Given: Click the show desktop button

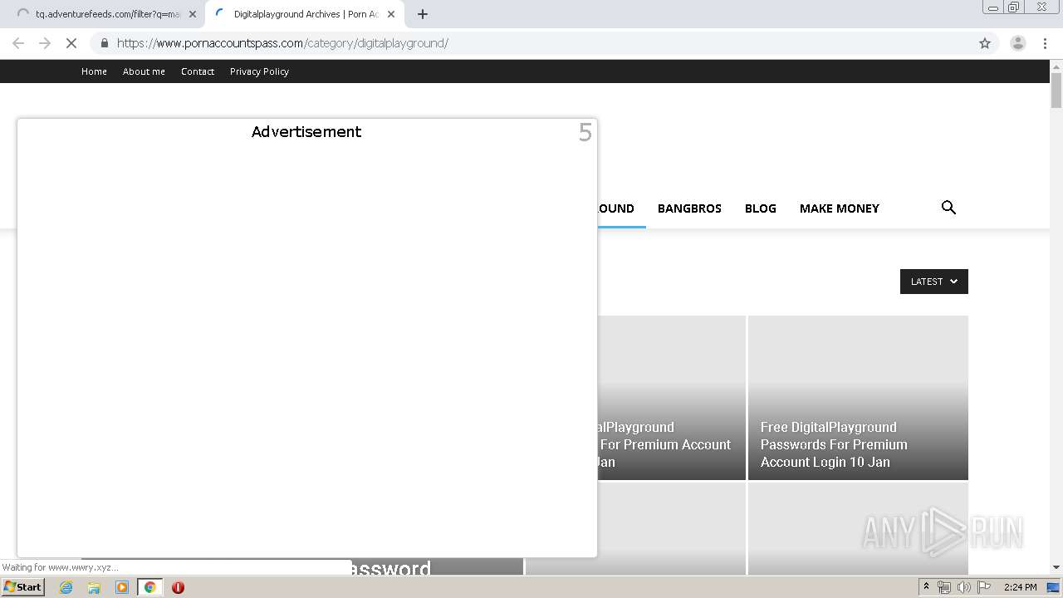Looking at the screenshot, I should [1054, 587].
